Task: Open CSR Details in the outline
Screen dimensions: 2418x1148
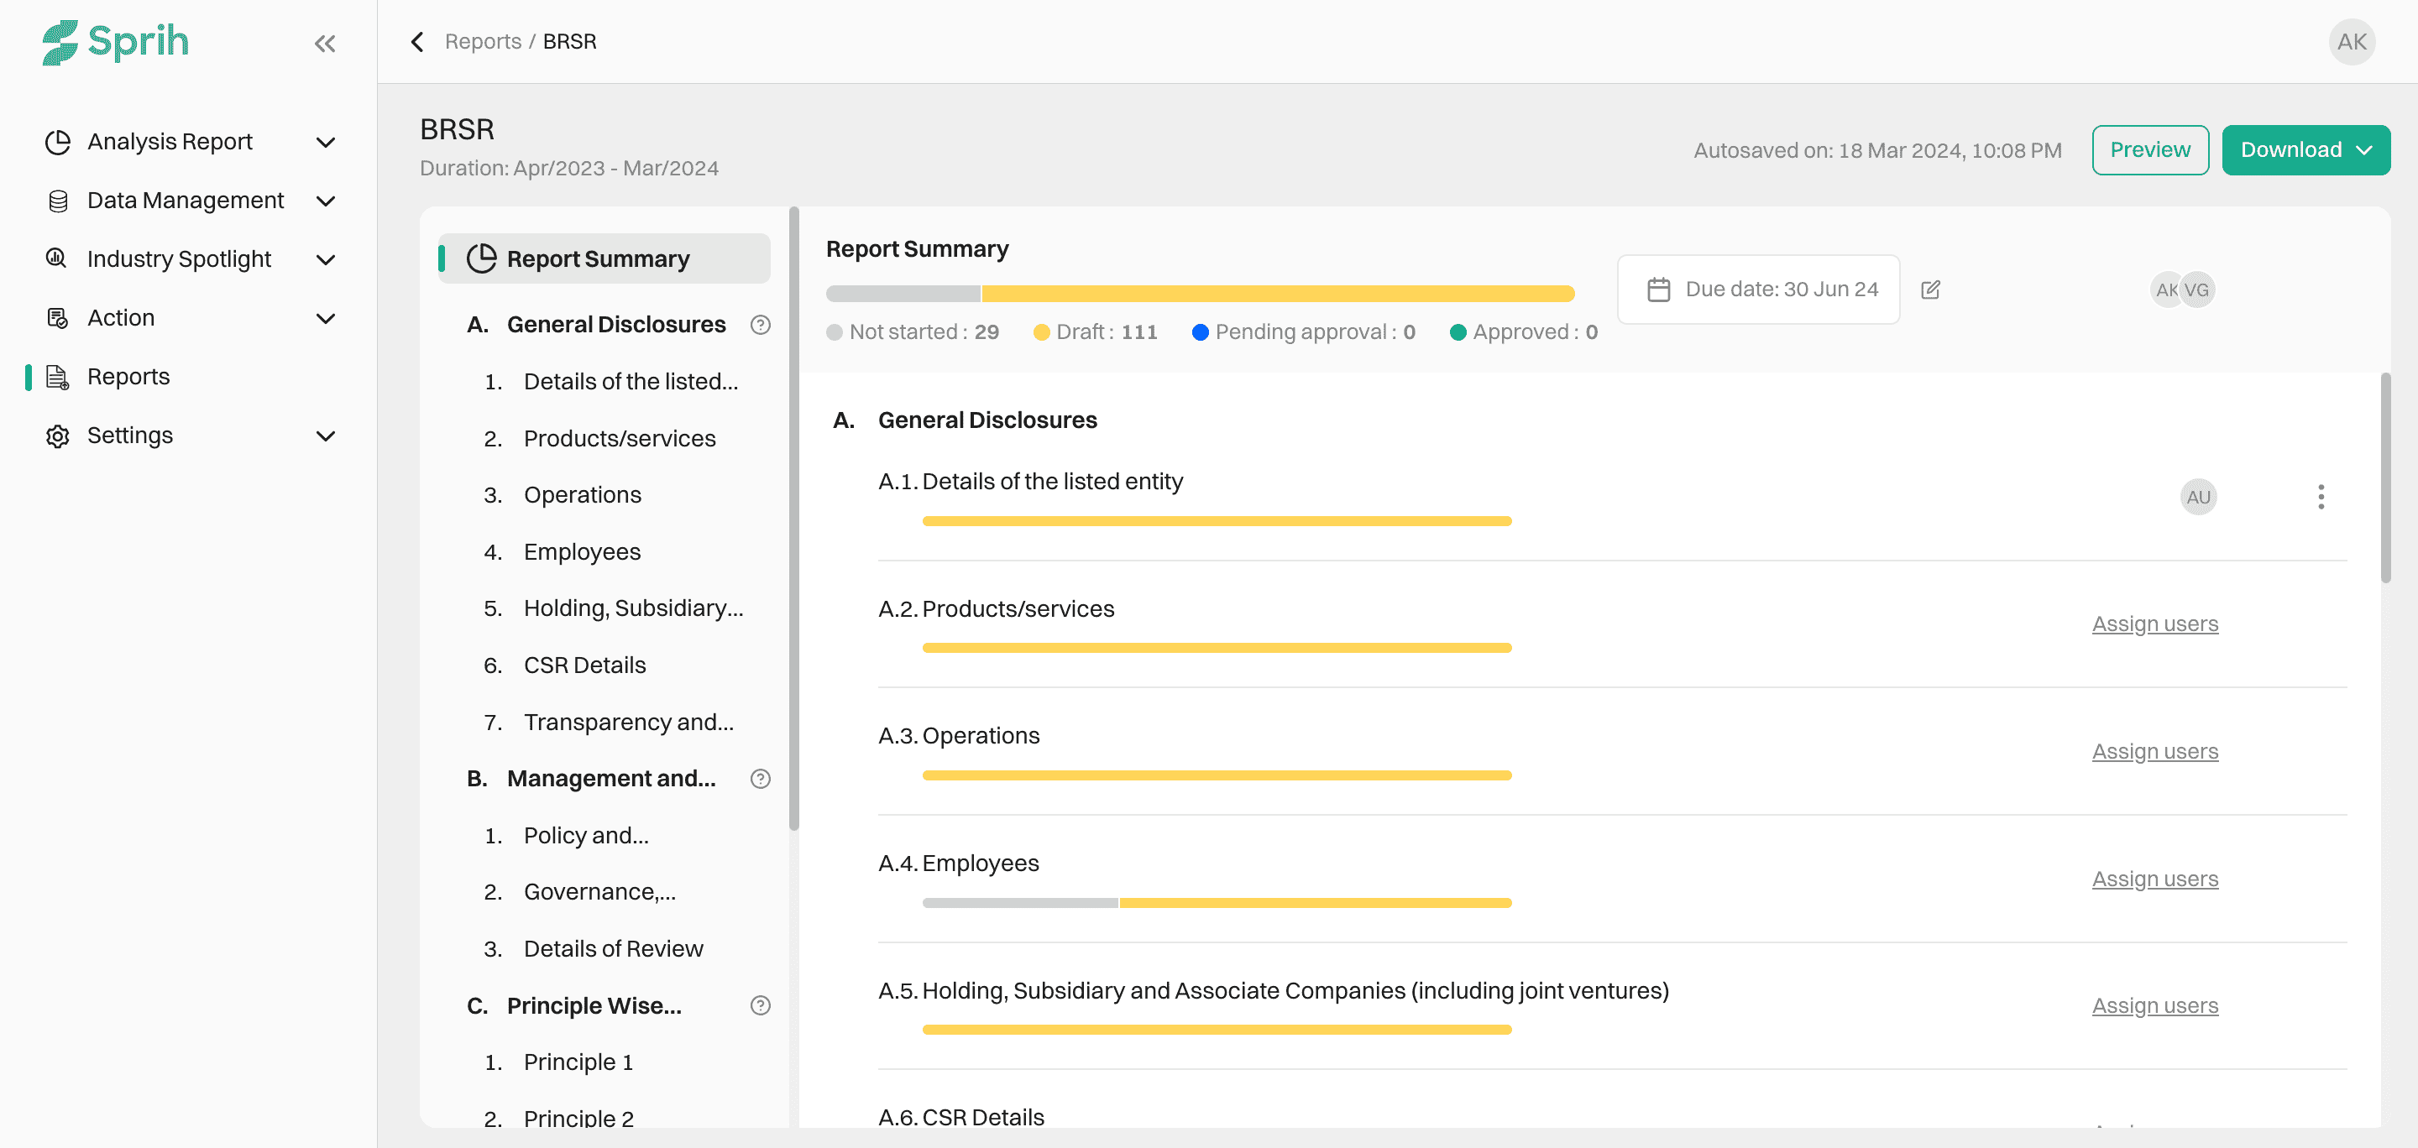Action: pos(585,665)
